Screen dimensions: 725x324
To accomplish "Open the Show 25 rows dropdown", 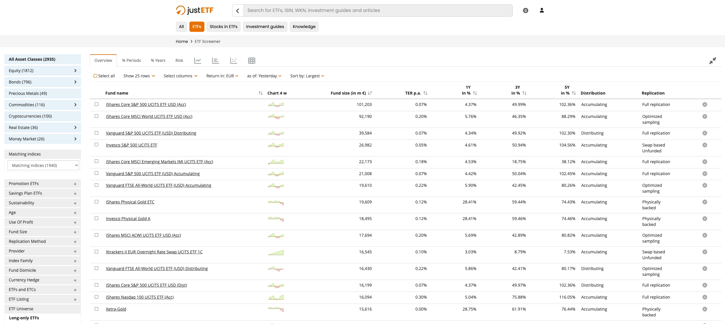I will point(139,76).
